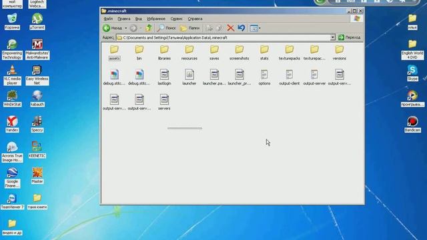Viewport: 427px width, 240px height.
Task: Open the Back history dropdown arrow
Action: coord(126,28)
